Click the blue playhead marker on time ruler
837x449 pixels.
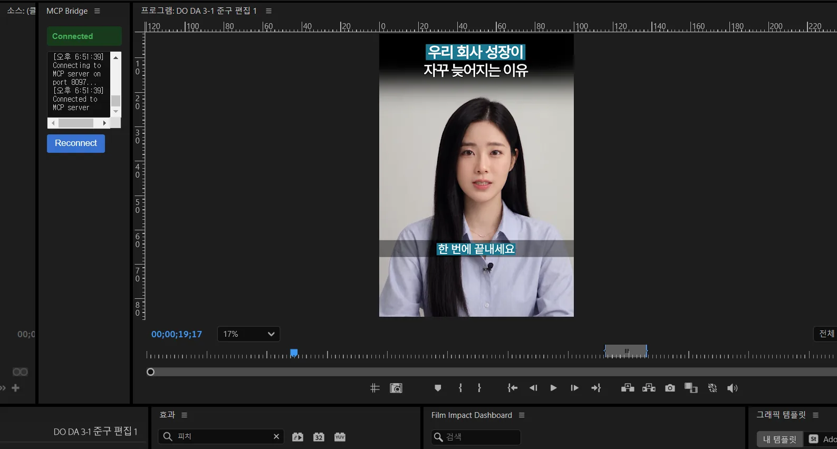tap(294, 353)
